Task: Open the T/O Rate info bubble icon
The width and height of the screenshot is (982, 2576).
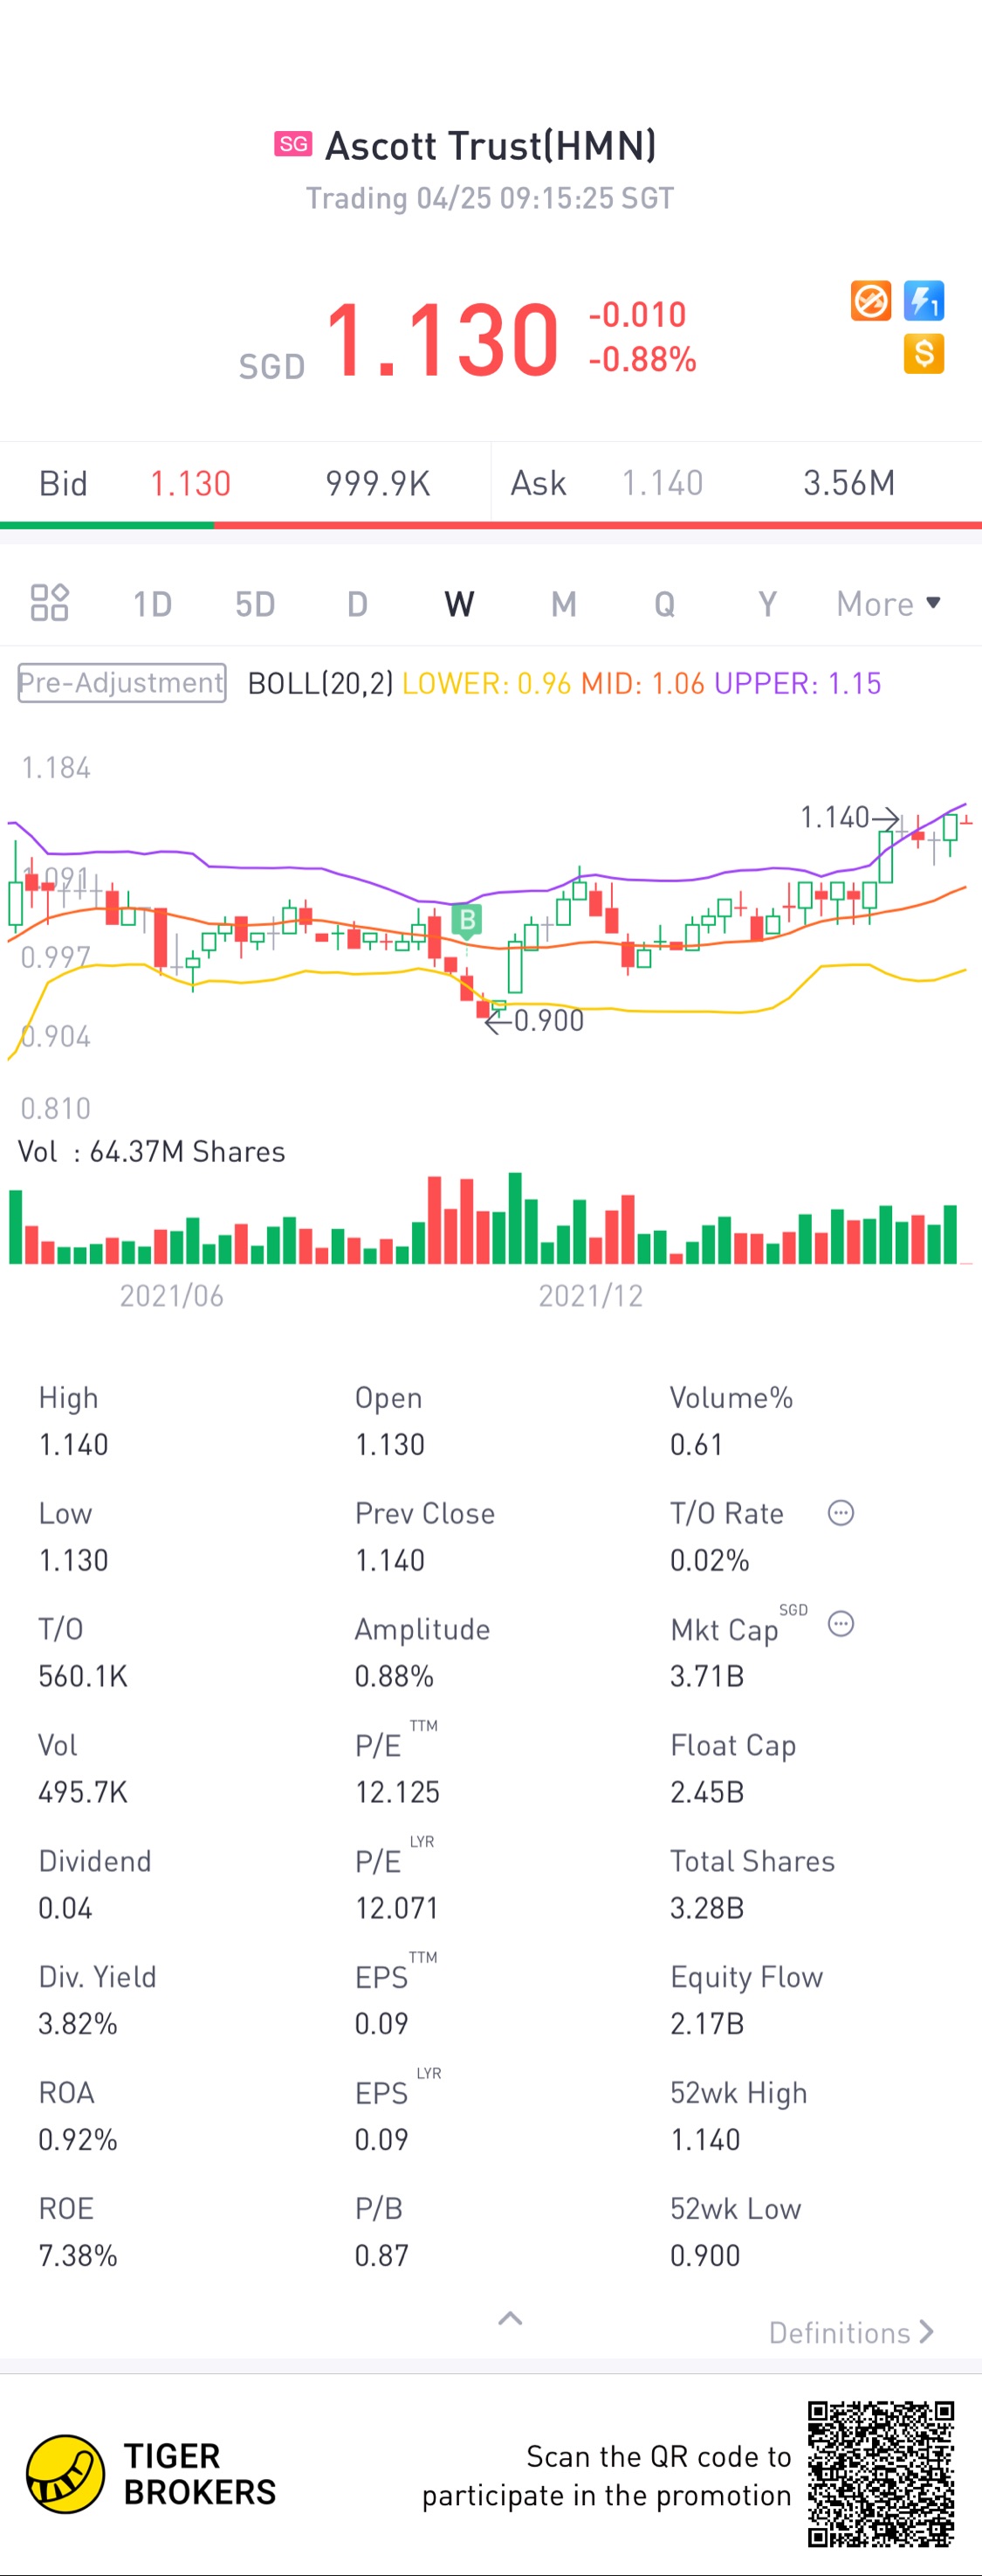Action: pos(841,1513)
